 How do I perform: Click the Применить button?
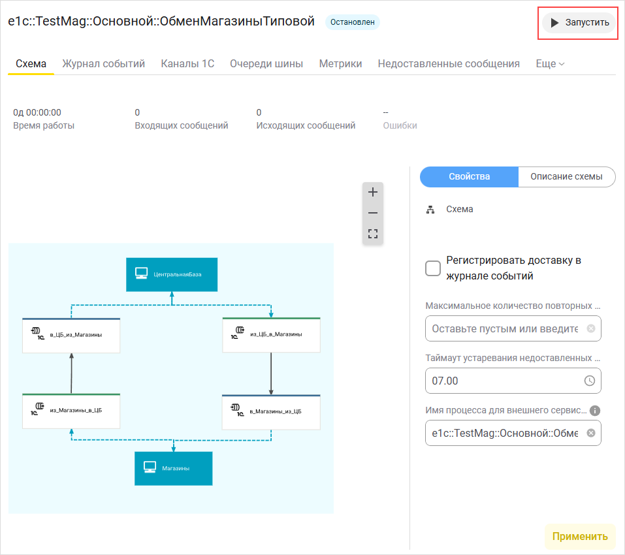(579, 537)
